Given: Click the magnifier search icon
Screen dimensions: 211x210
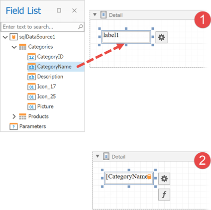Looking at the screenshot, I should pos(81,26).
